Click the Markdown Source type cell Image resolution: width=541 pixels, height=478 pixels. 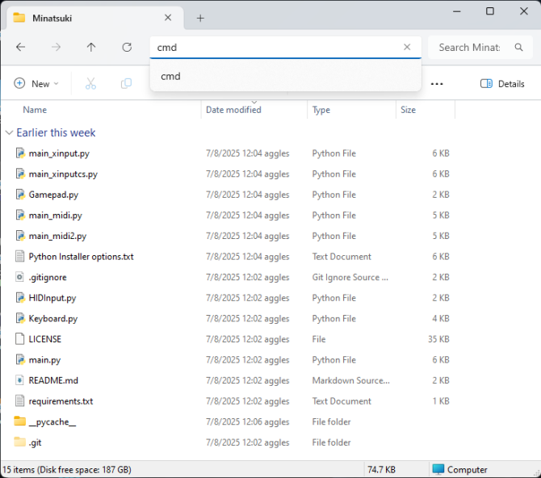tap(351, 380)
